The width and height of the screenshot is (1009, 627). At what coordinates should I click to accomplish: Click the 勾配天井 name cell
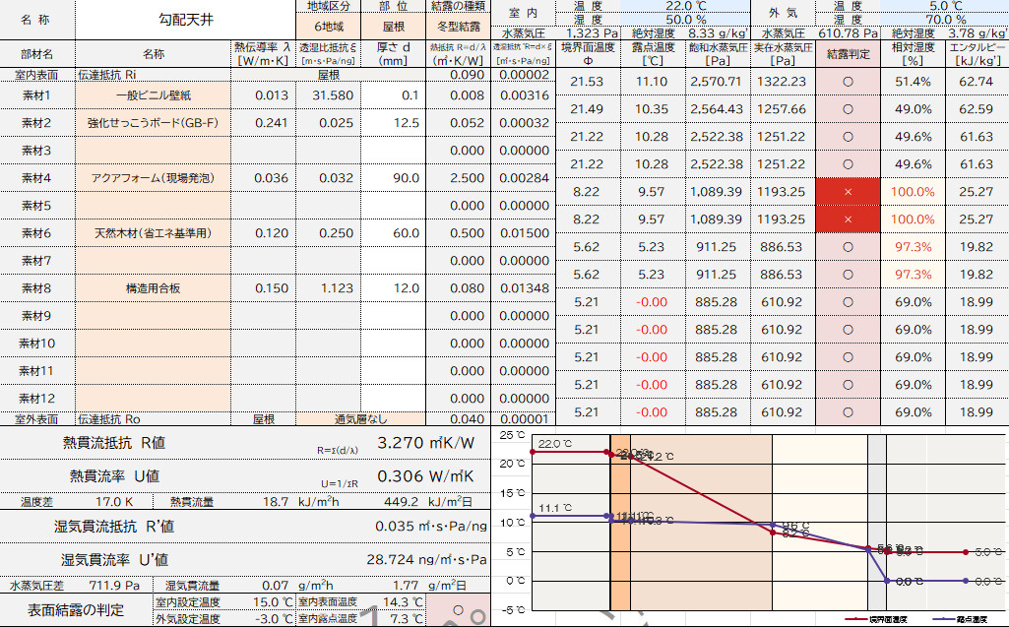185,20
